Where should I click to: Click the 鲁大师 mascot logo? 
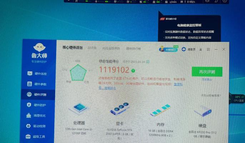click(39, 48)
